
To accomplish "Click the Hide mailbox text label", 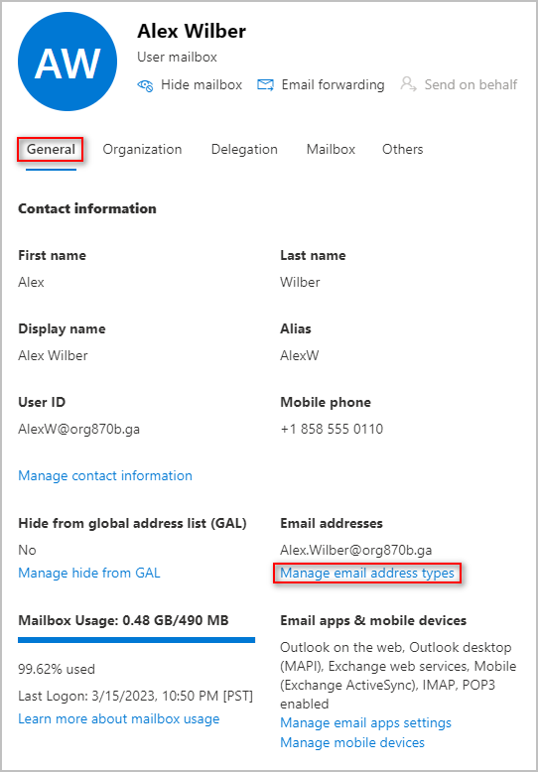I will click(202, 84).
